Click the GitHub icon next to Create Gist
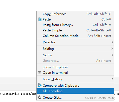The image size is (119, 102). pyautogui.click(x=39, y=98)
